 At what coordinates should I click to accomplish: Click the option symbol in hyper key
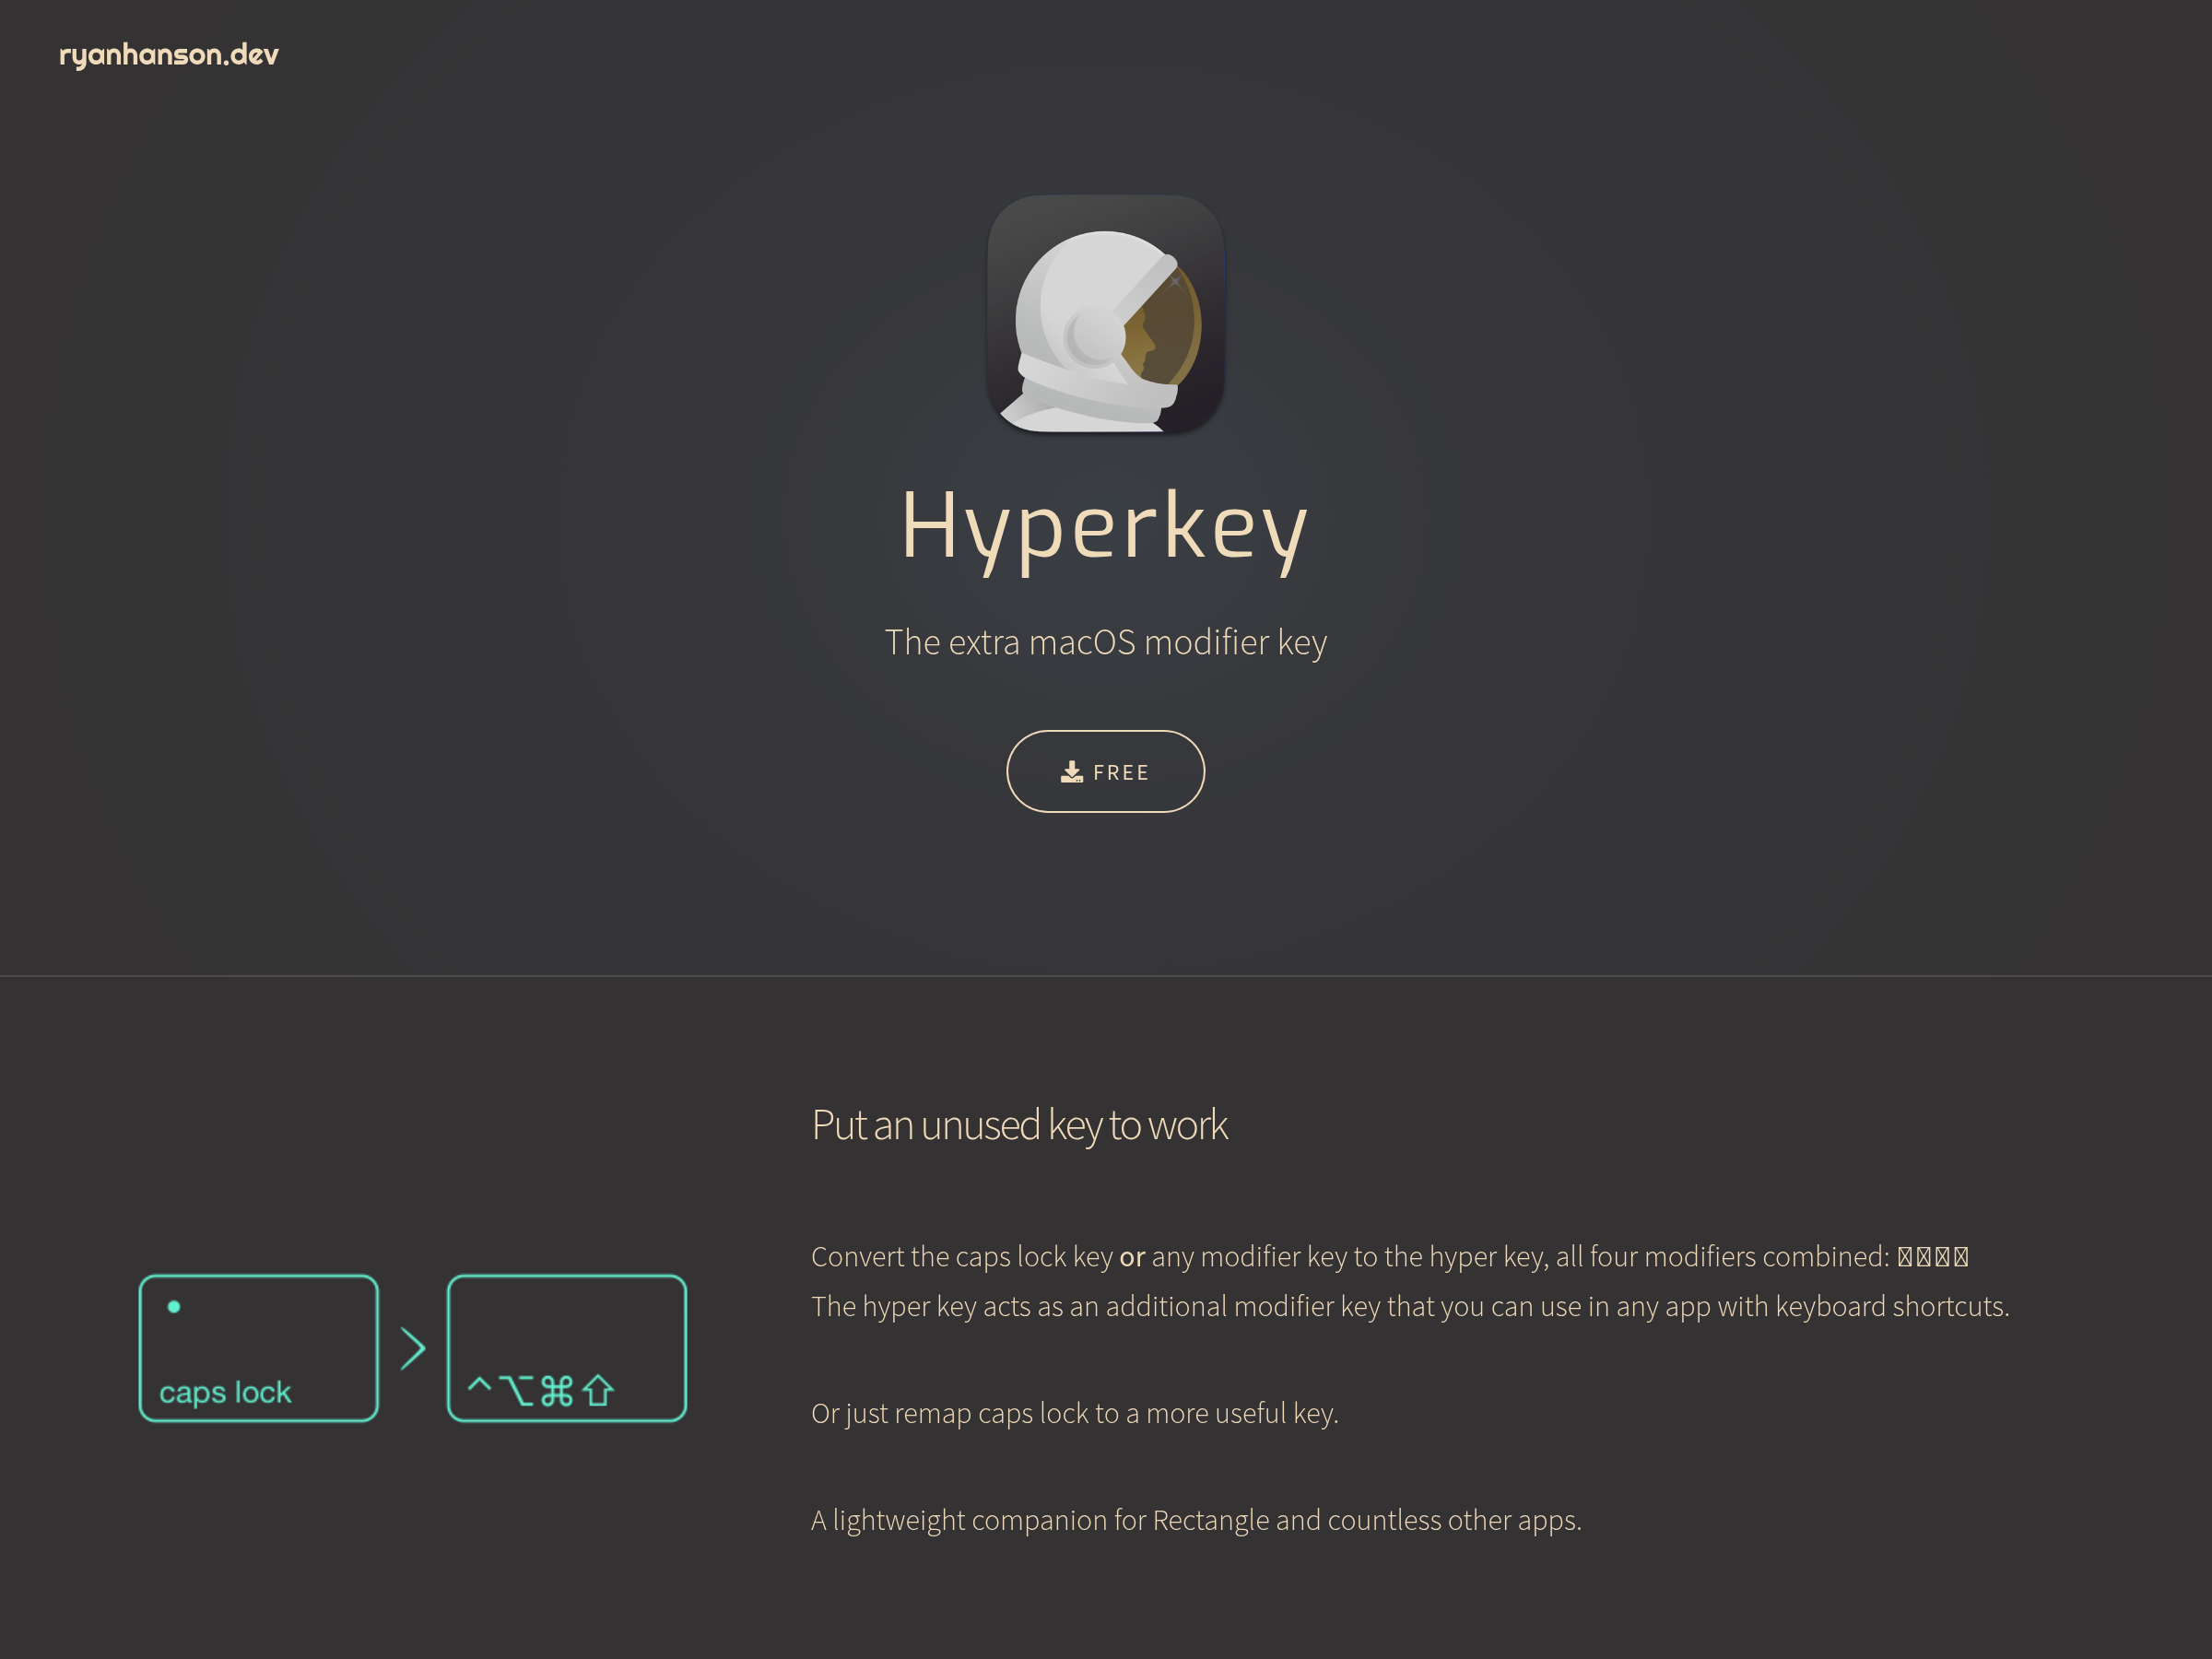click(x=516, y=1391)
